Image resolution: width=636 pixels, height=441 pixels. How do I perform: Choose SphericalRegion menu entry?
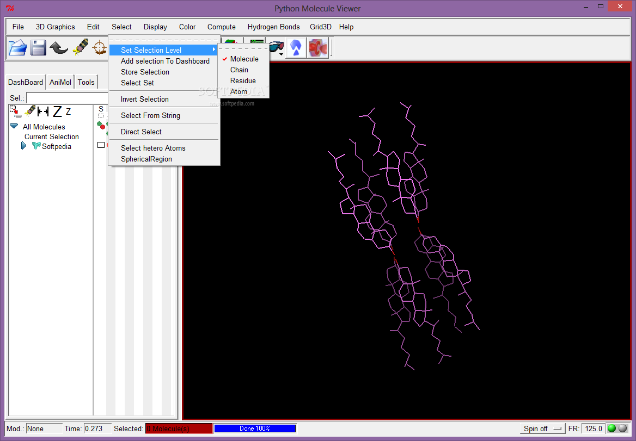tap(164, 159)
